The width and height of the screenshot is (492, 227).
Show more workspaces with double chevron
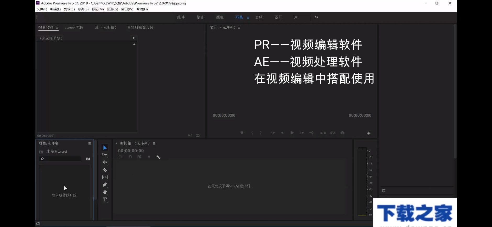coord(316,17)
